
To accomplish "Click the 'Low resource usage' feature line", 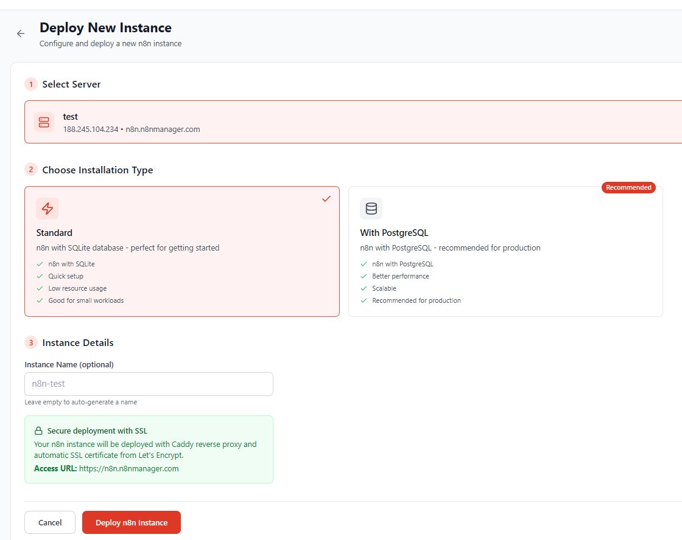I will tap(77, 288).
